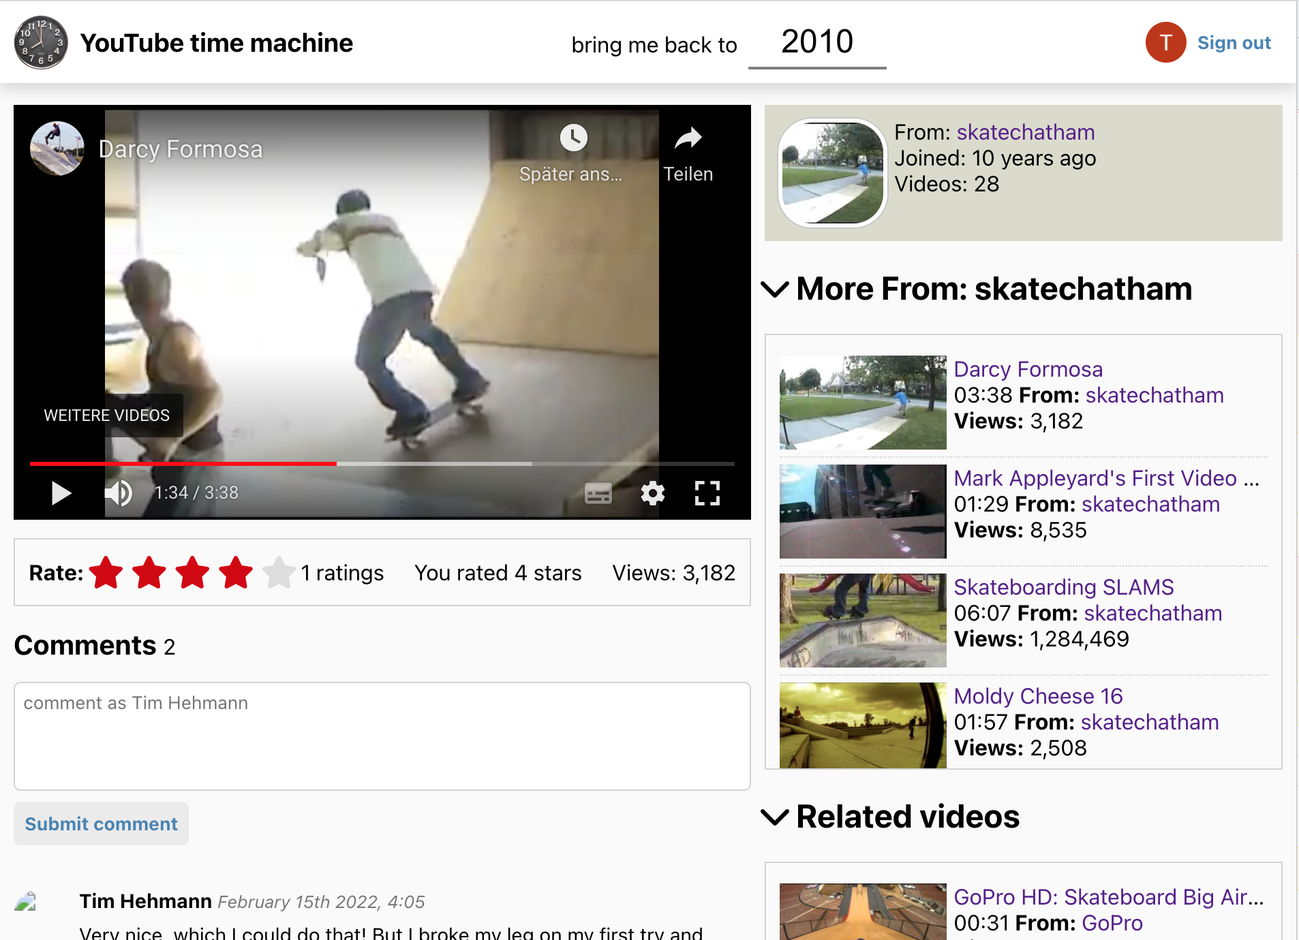1299x940 pixels.
Task: Open the Skateboarding SLAMS video link
Action: [x=1063, y=587]
